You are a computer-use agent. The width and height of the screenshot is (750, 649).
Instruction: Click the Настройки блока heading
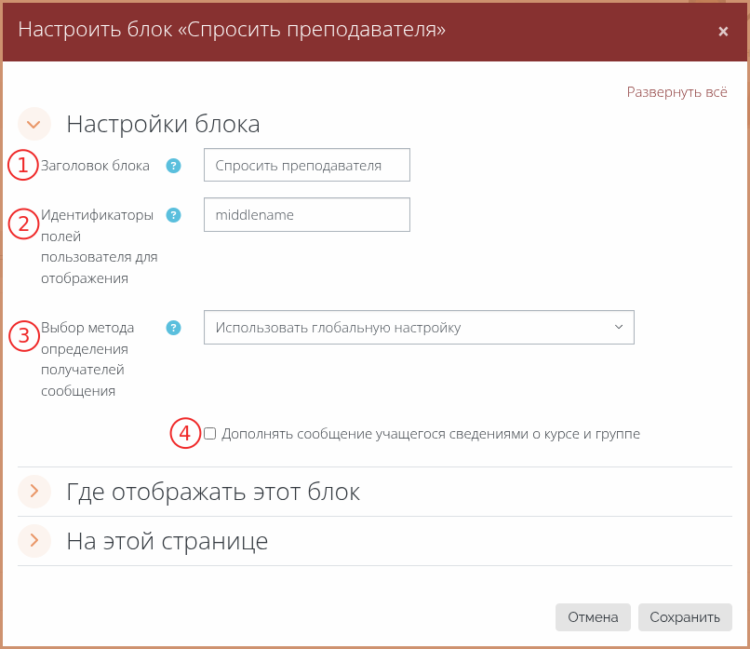coord(163,124)
